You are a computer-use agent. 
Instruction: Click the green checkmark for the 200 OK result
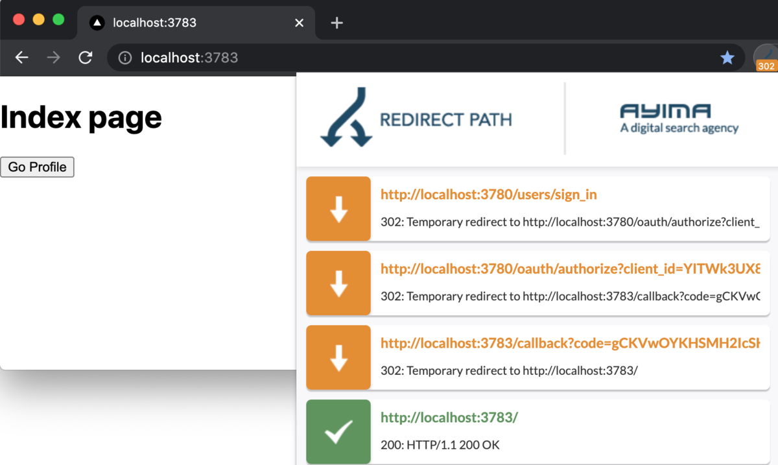coord(338,431)
